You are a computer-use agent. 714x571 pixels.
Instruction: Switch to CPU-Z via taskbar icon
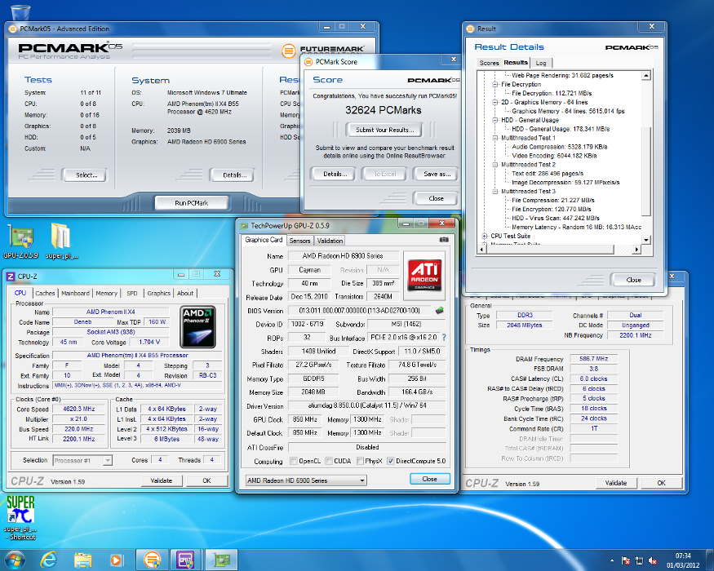coord(185,560)
